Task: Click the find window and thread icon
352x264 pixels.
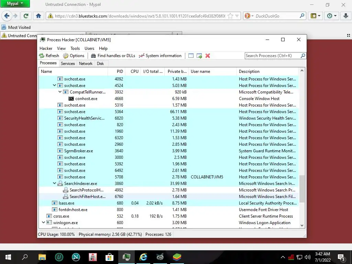Action: coord(199,56)
